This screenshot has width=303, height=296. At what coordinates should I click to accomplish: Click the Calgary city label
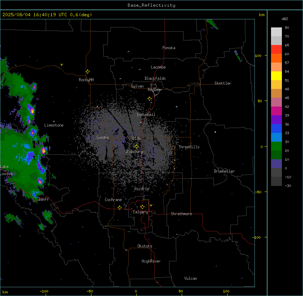pos(140,212)
